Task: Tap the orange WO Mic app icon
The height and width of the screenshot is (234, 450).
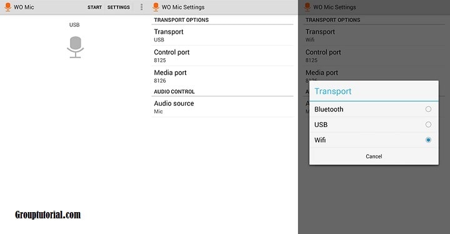Action: [8, 7]
